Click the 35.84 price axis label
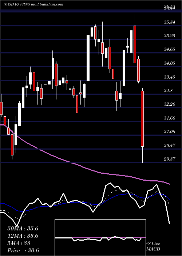Screen dimensions: 182x256 pos(170,22)
